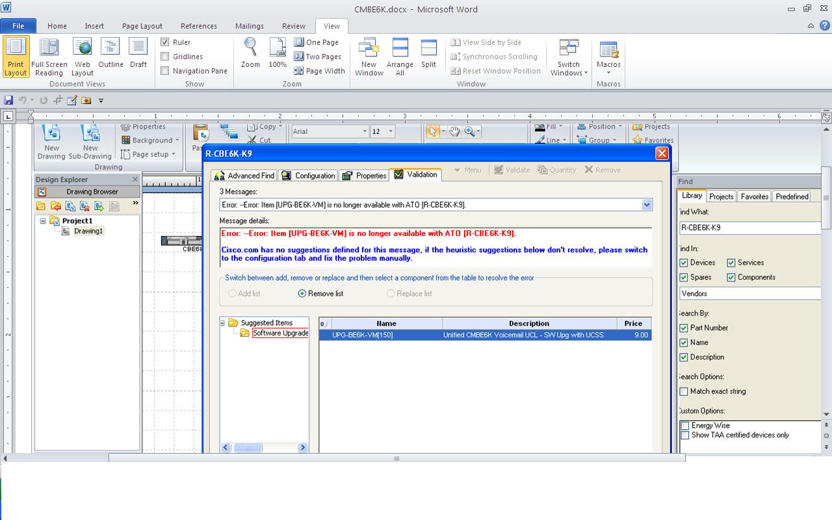Switch to the Home ribbon tab
Image resolution: width=832 pixels, height=520 pixels.
click(57, 26)
